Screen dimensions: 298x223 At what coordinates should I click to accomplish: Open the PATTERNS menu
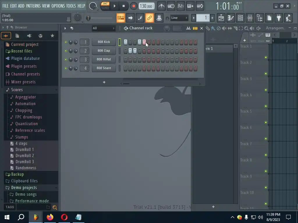[33, 6]
